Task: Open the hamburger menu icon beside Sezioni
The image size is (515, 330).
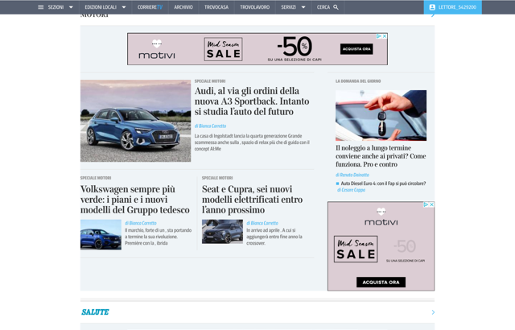Action: coord(41,7)
